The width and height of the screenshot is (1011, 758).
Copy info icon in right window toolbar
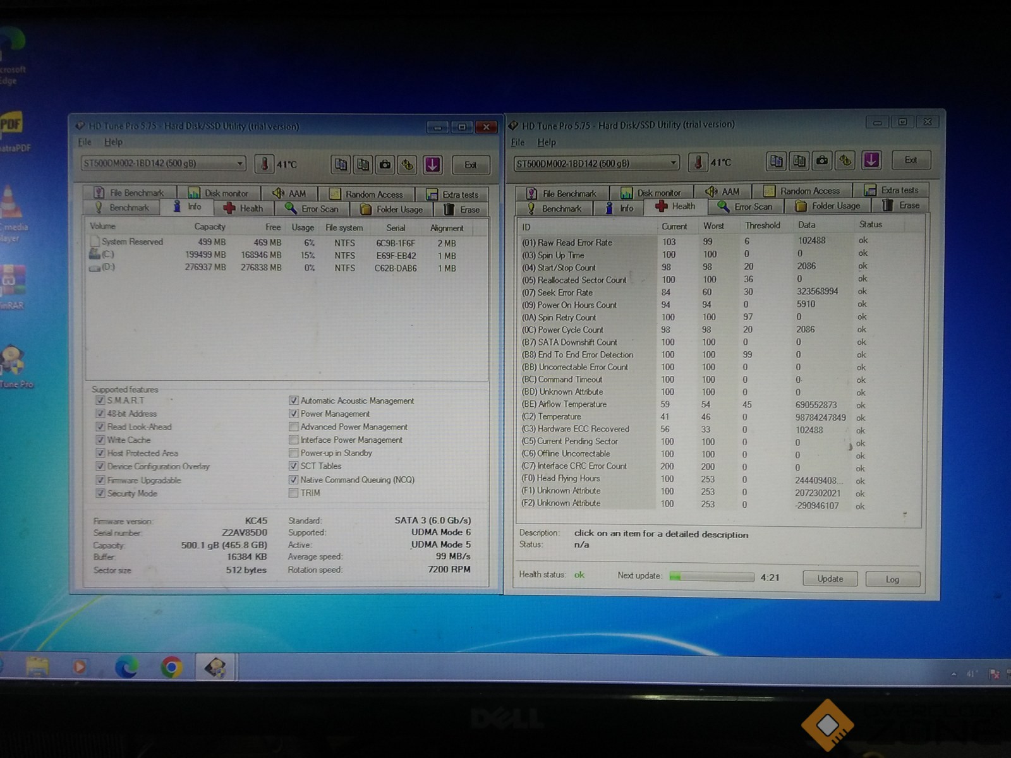(777, 160)
